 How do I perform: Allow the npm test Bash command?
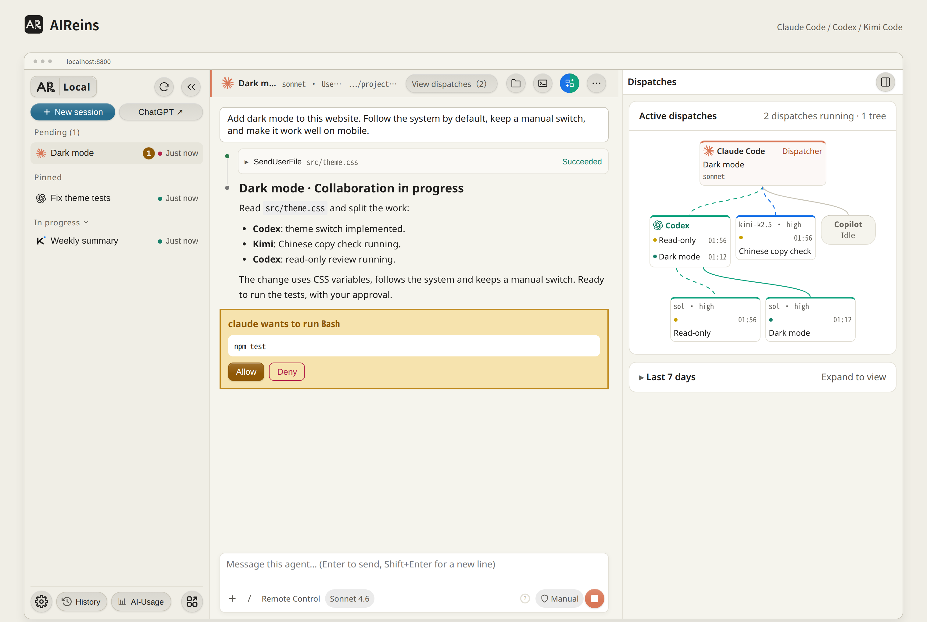tap(246, 372)
